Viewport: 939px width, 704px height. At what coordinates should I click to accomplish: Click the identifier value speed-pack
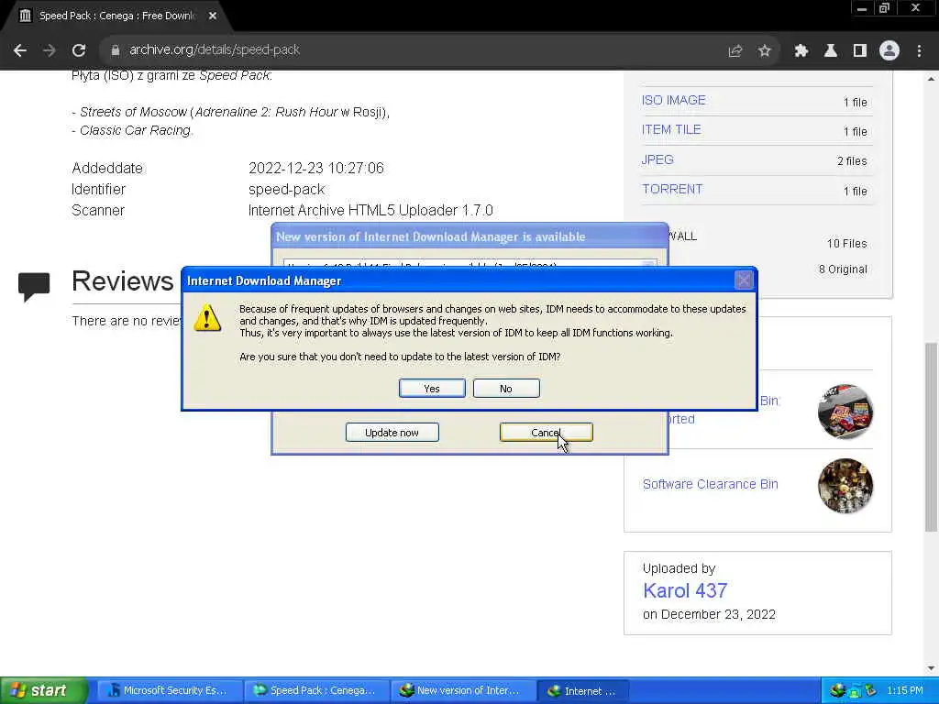click(x=286, y=189)
